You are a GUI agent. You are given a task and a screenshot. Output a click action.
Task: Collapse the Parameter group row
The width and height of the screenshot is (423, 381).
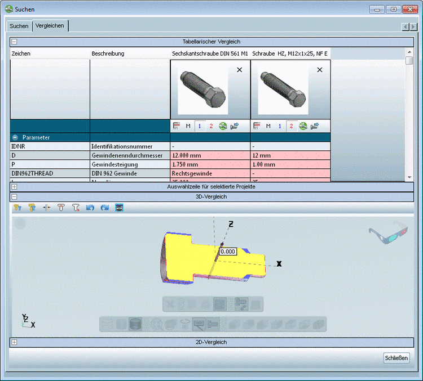pos(15,137)
